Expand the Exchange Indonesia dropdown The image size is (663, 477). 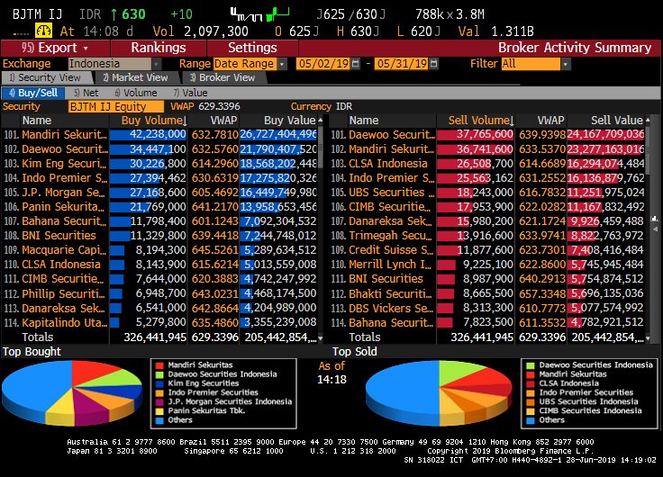coord(156,64)
